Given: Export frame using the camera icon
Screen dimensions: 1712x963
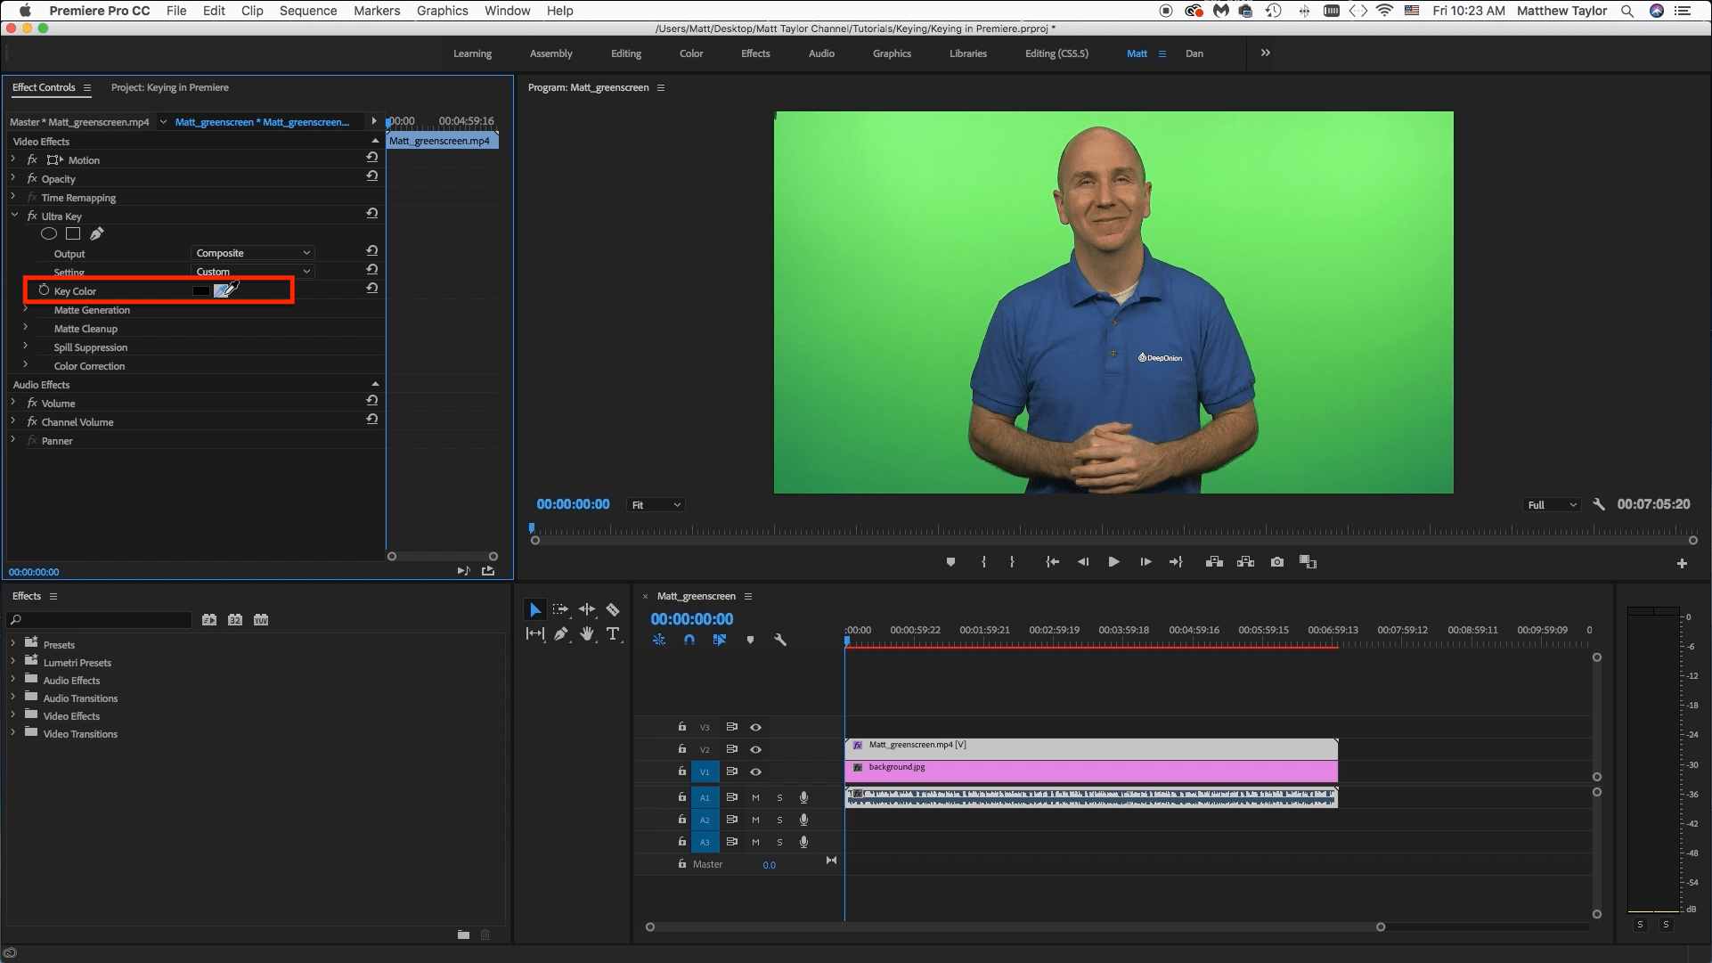Looking at the screenshot, I should coord(1276,562).
